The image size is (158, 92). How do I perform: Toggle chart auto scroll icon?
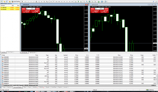pos(93,2)
